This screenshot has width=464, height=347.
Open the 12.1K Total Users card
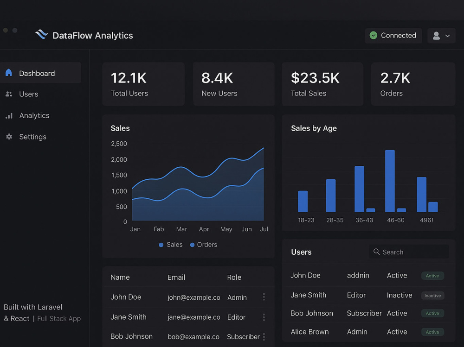click(143, 84)
